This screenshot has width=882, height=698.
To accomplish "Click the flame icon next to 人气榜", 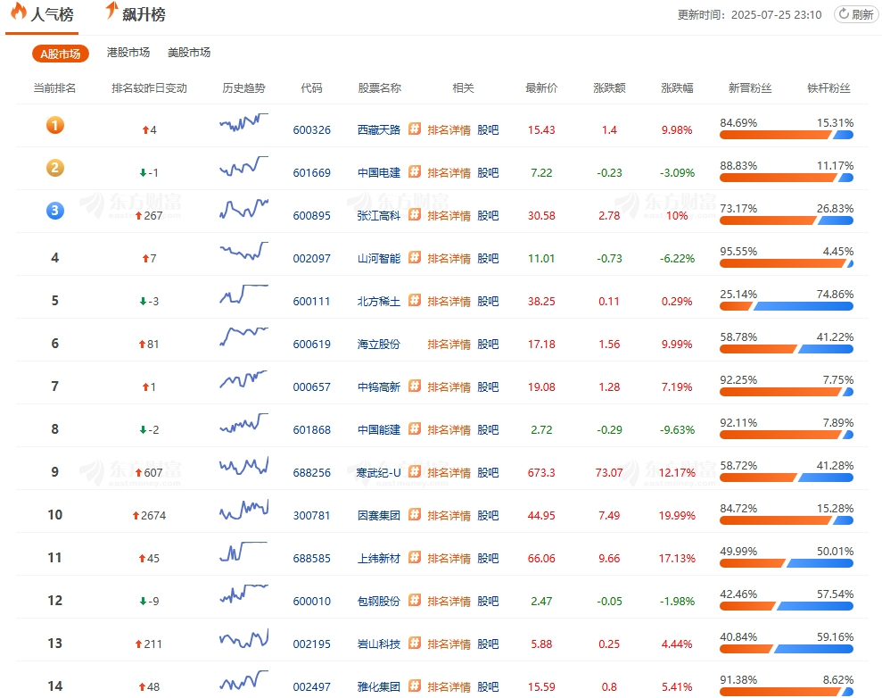I will click(19, 12).
